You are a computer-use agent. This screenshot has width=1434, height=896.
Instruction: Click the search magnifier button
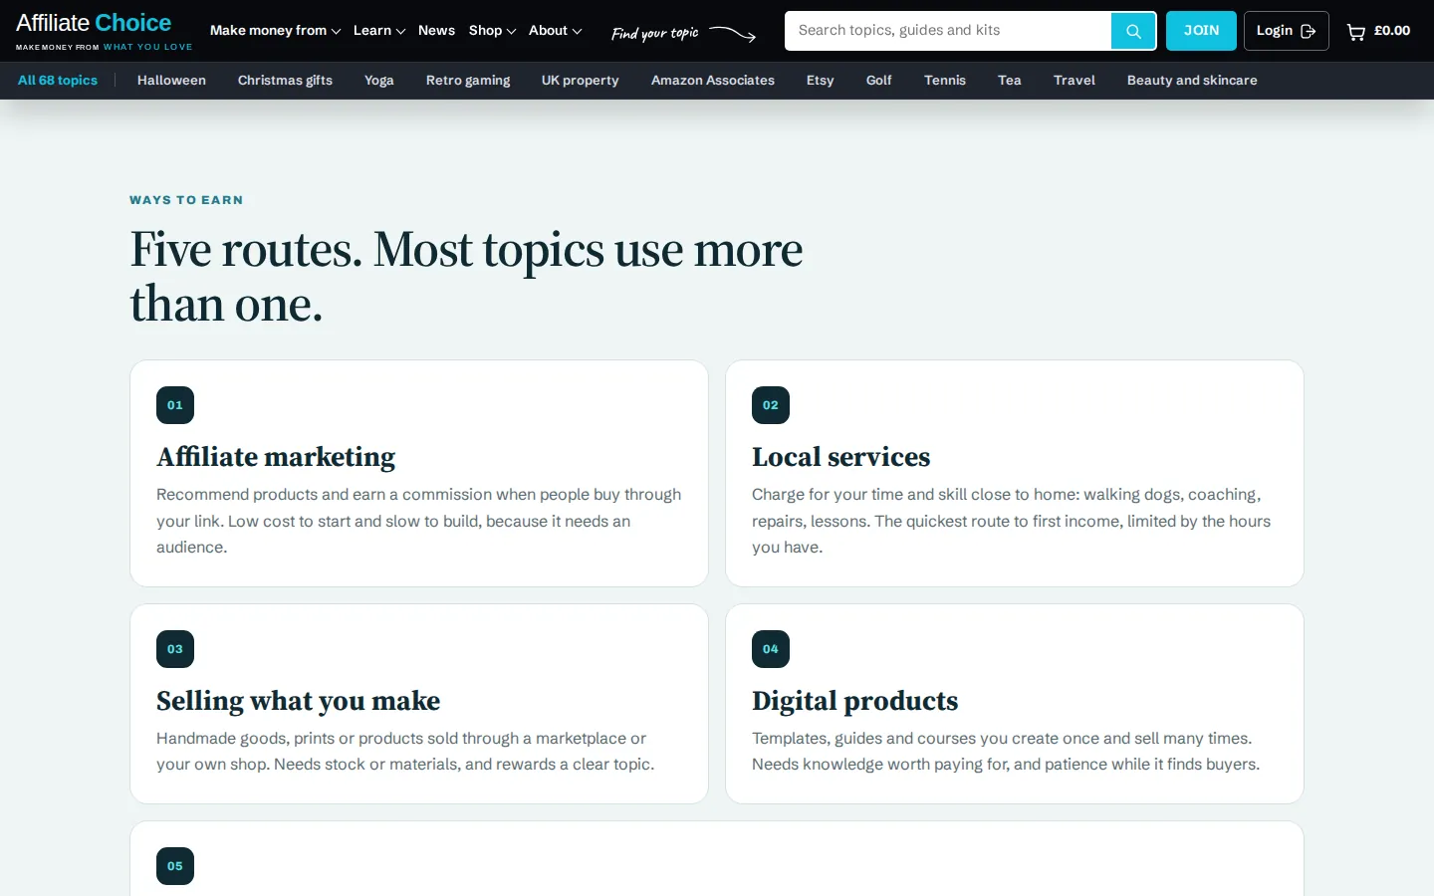point(1133,31)
